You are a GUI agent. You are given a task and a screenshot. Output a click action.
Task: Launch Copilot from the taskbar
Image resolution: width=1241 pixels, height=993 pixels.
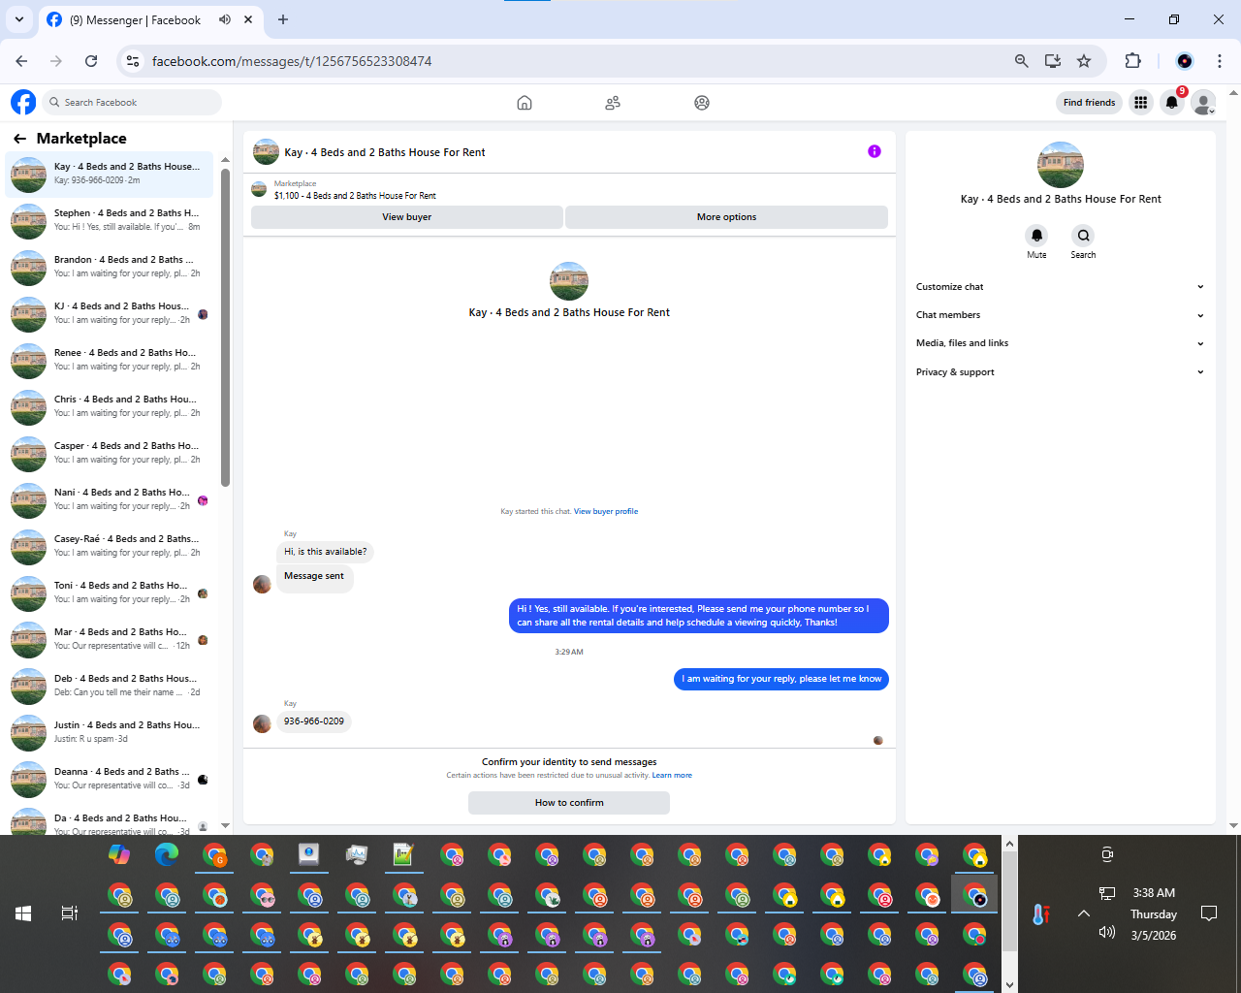119,854
